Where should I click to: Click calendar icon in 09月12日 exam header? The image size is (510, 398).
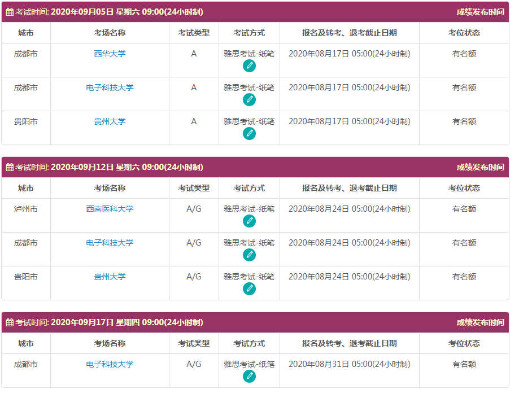pyautogui.click(x=10, y=167)
